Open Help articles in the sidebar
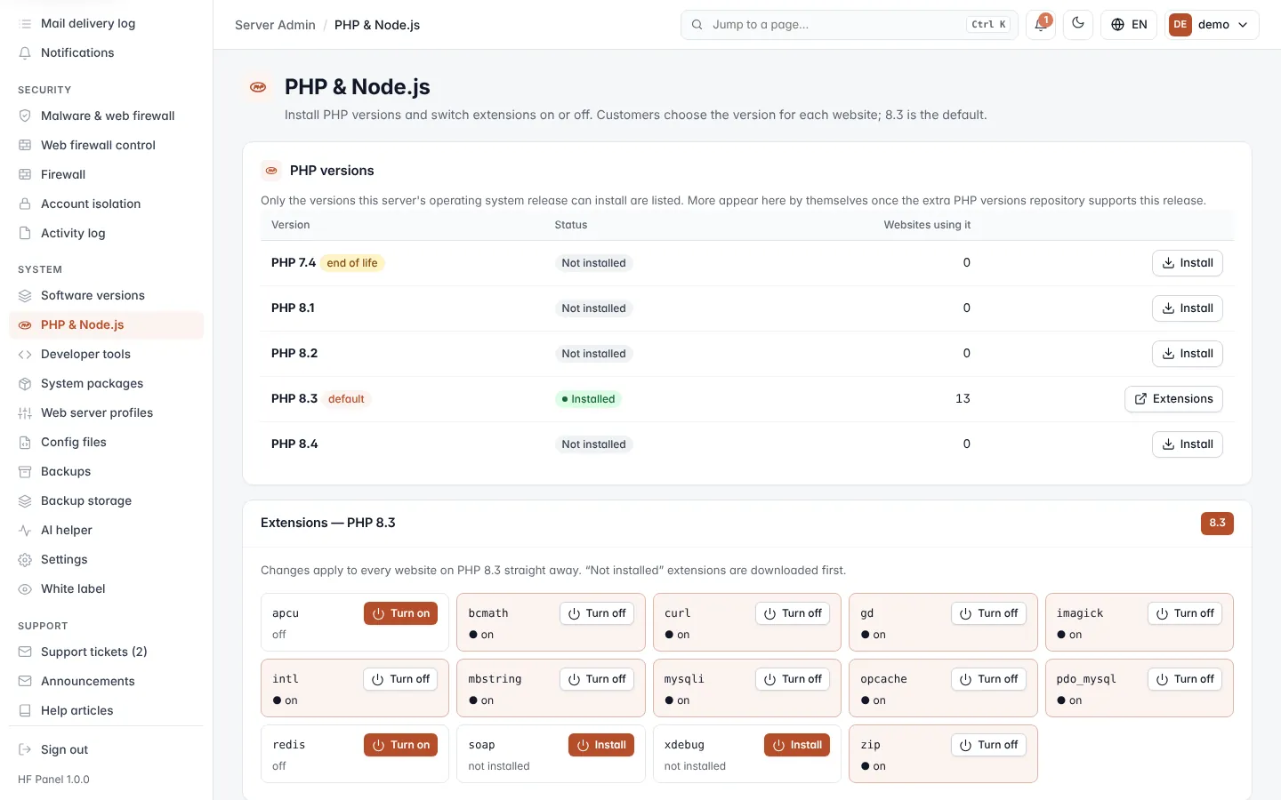The width and height of the screenshot is (1281, 800). click(106, 710)
